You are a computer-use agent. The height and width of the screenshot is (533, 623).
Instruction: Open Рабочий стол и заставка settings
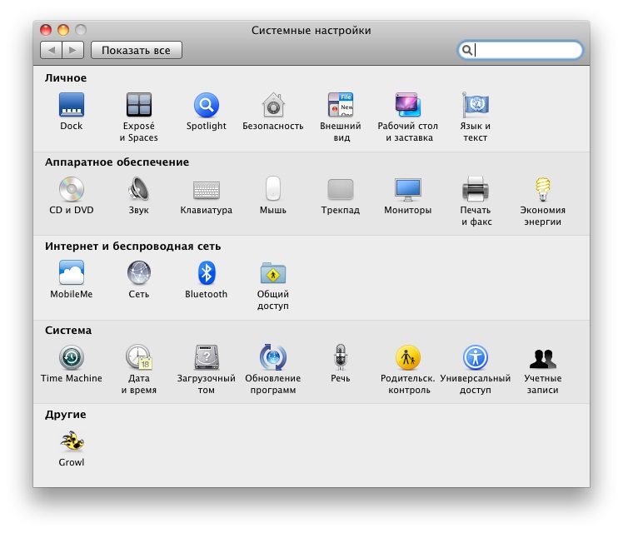tap(408, 106)
